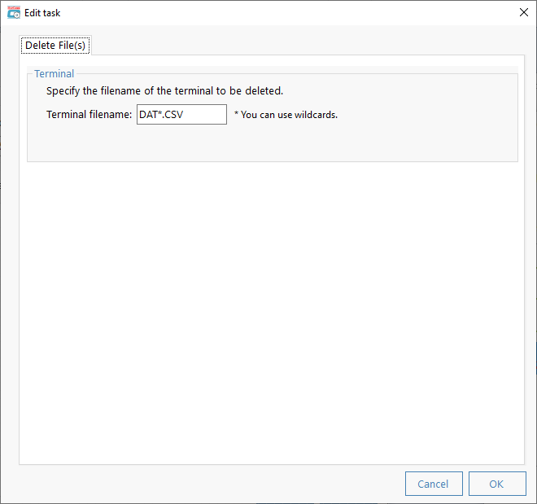Click the Terminal group box heading

click(x=55, y=73)
